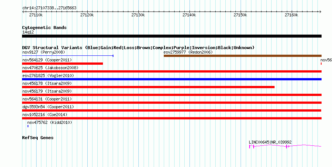
Task: Click the RefSeq Genes track heading
Action: [38, 138]
